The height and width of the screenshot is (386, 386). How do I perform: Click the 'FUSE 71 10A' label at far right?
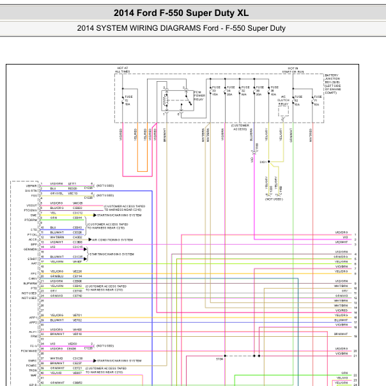click(318, 100)
